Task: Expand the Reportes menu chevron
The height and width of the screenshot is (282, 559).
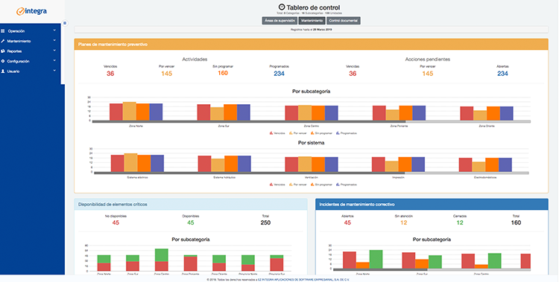Action: pos(54,51)
